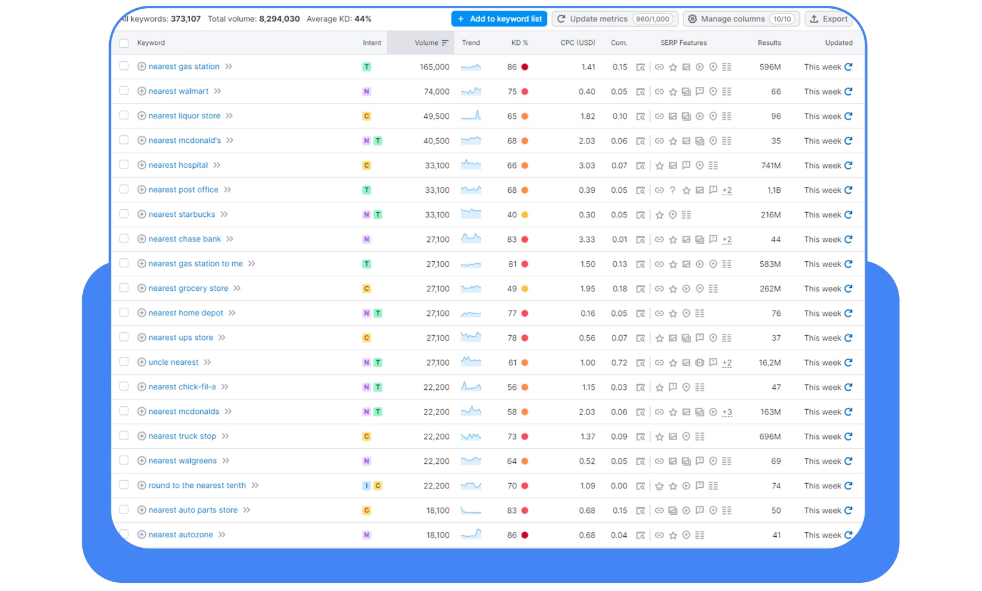Click orange KD dot for nearest liquor store
Screen dimensions: 982x591
tap(525, 116)
